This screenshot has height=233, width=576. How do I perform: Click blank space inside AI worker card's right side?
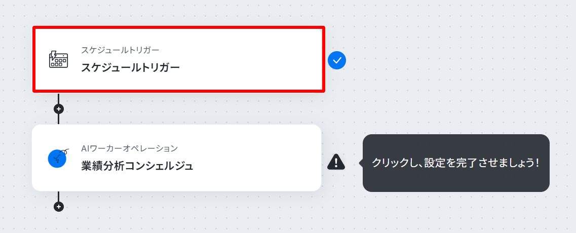coord(264,158)
